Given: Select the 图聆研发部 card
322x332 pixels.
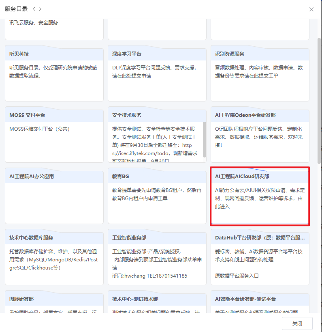Looking at the screenshot, I should (x=54, y=302).
